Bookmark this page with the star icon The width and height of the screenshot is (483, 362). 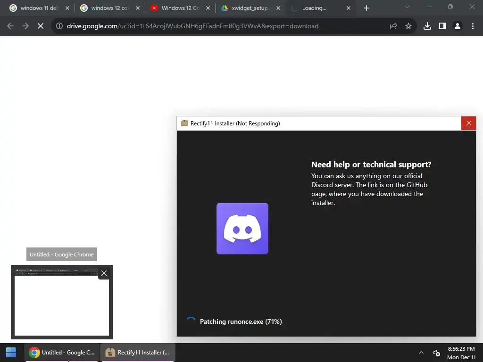(x=408, y=26)
